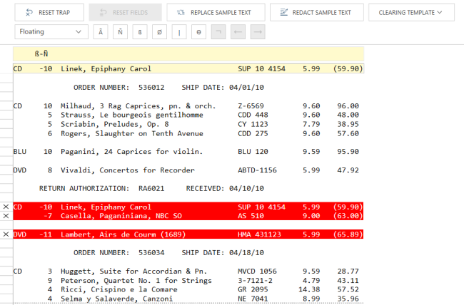Screen dimensions: 464x305
Task: Click Replace Sample Text button
Action: pos(216,12)
